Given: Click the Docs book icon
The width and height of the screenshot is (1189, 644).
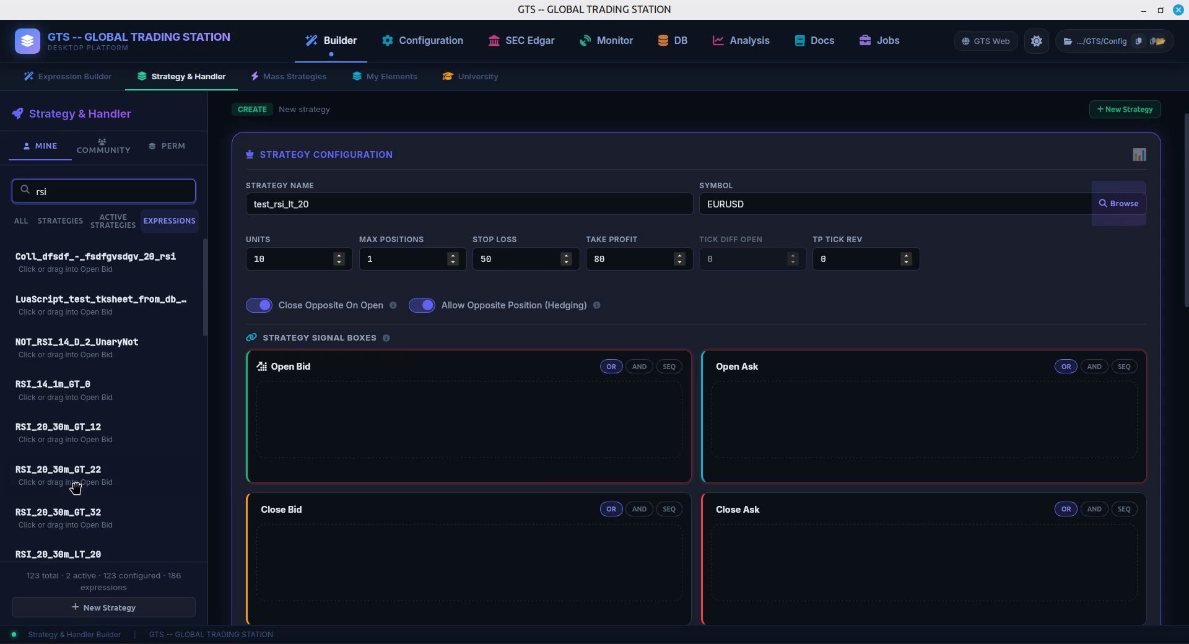Looking at the screenshot, I should pyautogui.click(x=799, y=40).
